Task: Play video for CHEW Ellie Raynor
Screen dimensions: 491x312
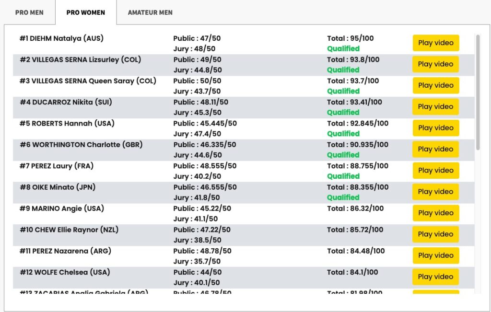Action: pyautogui.click(x=435, y=234)
